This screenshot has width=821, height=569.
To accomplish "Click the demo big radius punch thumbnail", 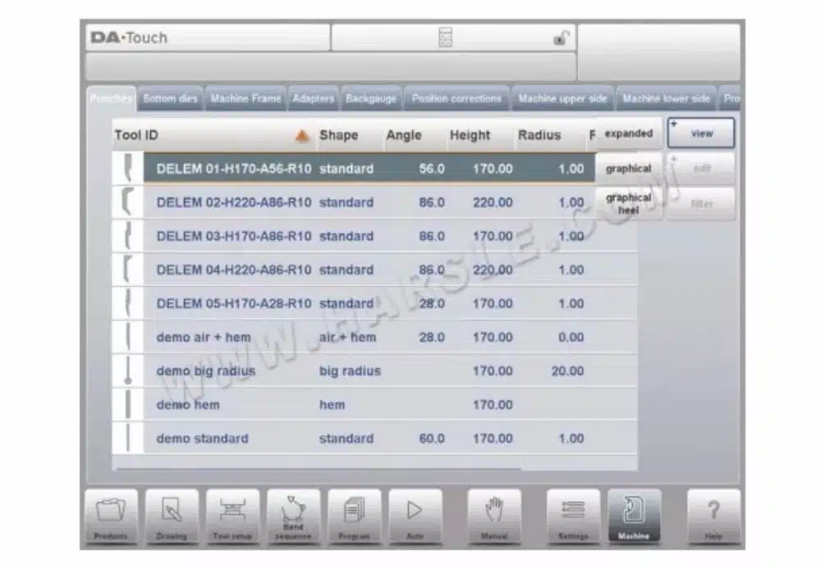I will 128,371.
